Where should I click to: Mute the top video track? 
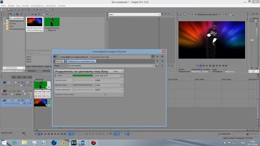click(27, 82)
